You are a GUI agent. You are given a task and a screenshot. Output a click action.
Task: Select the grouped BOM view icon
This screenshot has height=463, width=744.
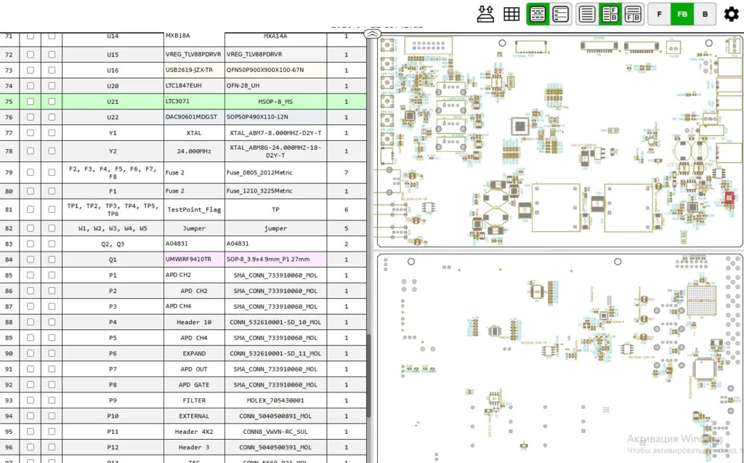(538, 15)
